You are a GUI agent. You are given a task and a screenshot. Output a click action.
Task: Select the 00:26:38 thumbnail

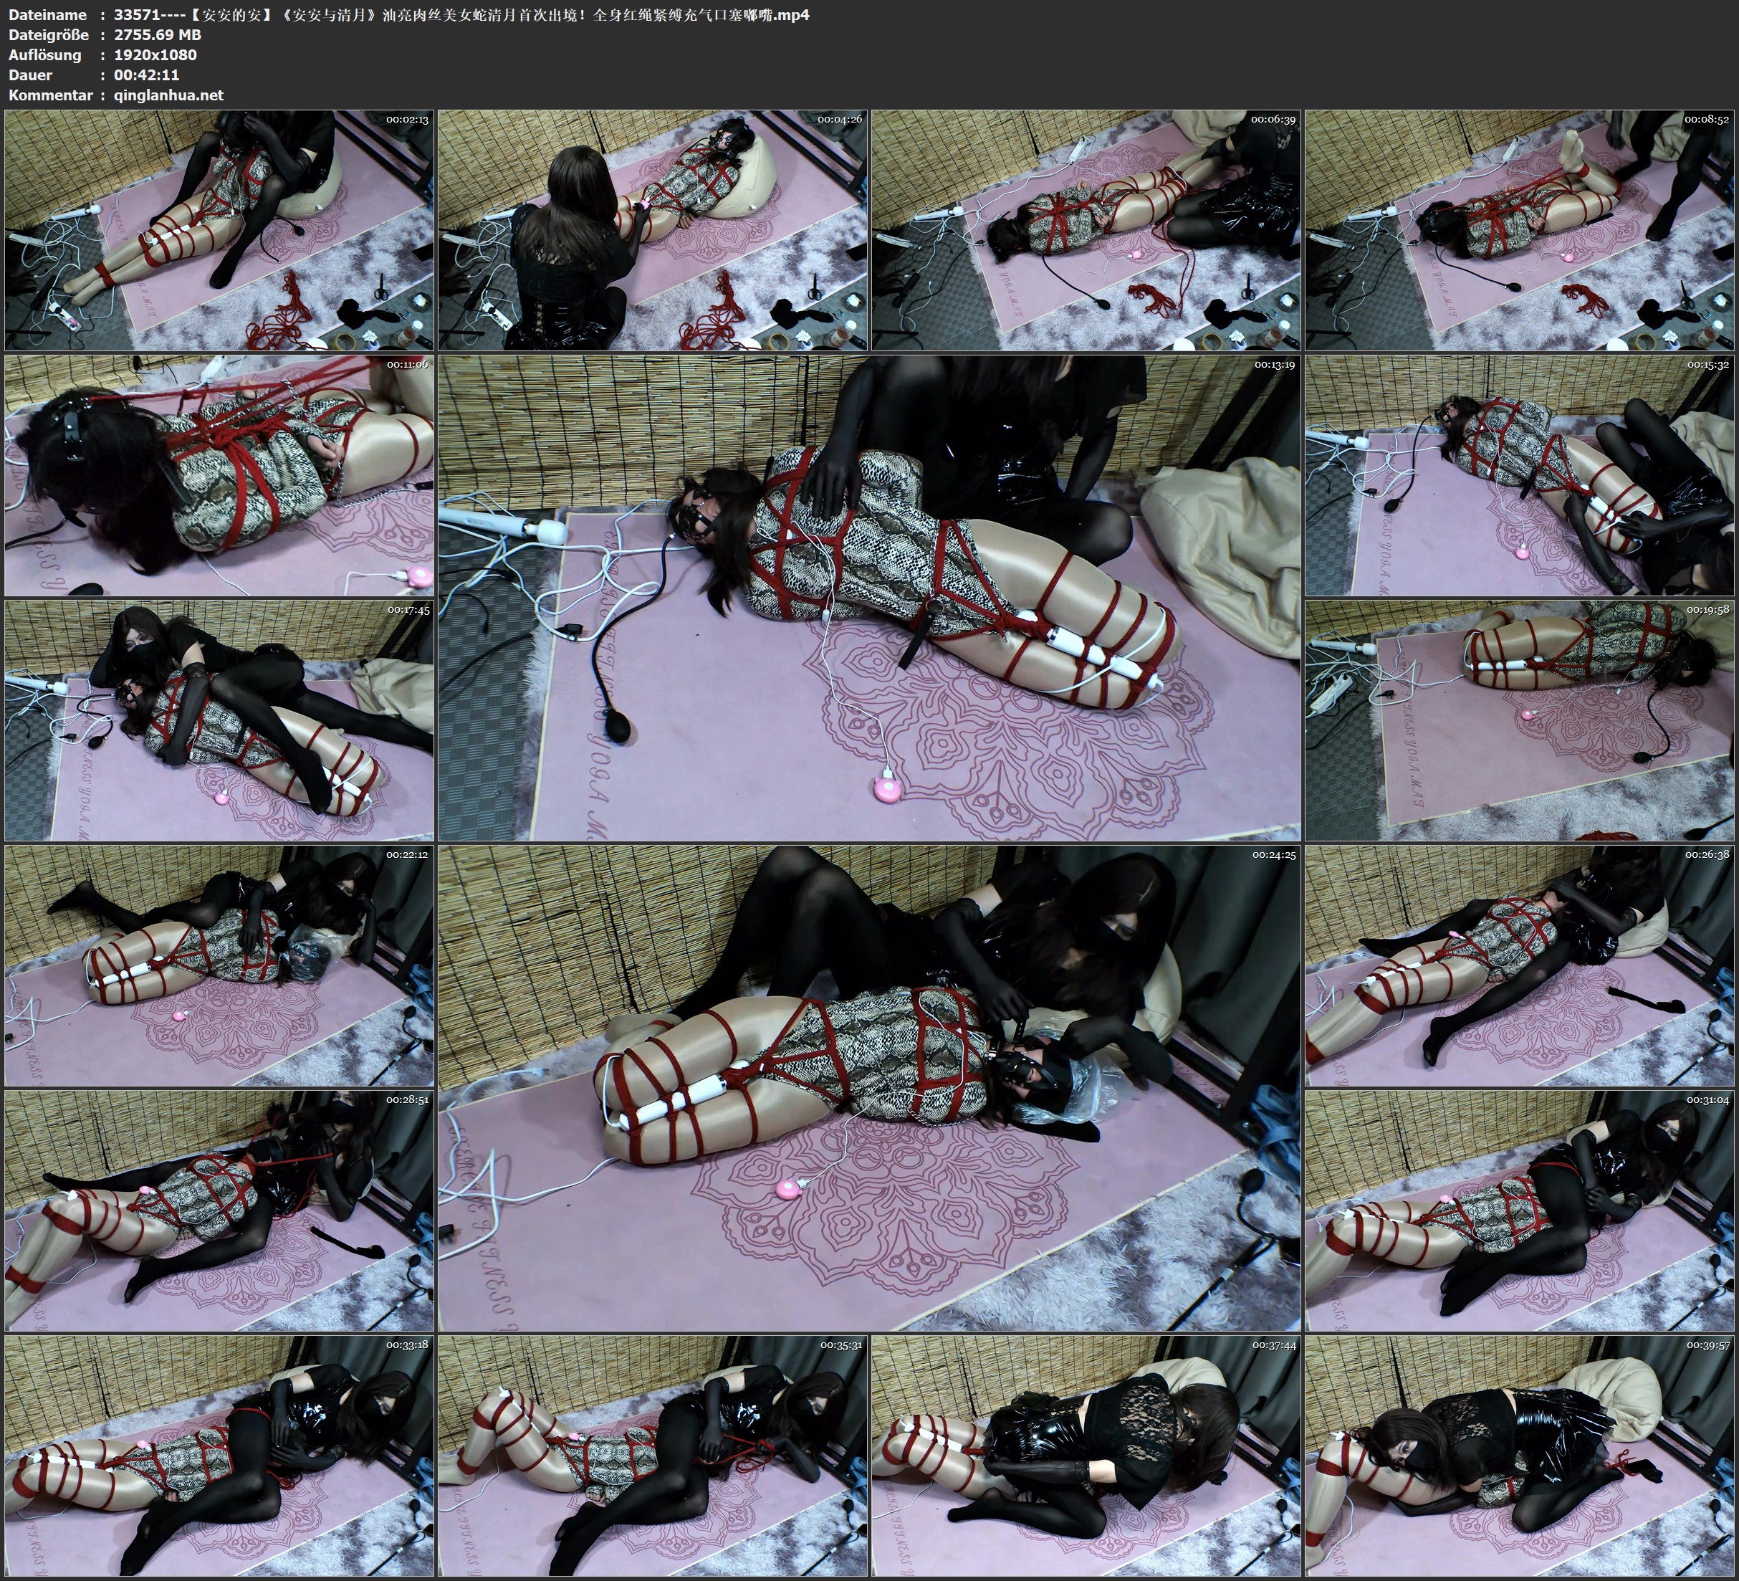[x=1519, y=965]
